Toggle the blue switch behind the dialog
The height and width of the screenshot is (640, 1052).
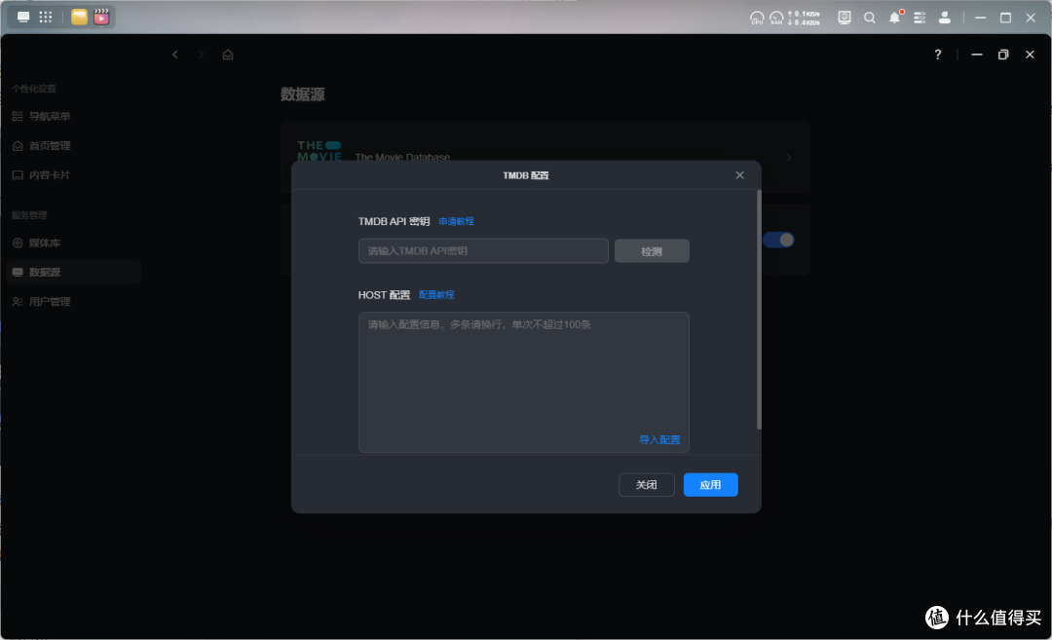[x=779, y=240]
